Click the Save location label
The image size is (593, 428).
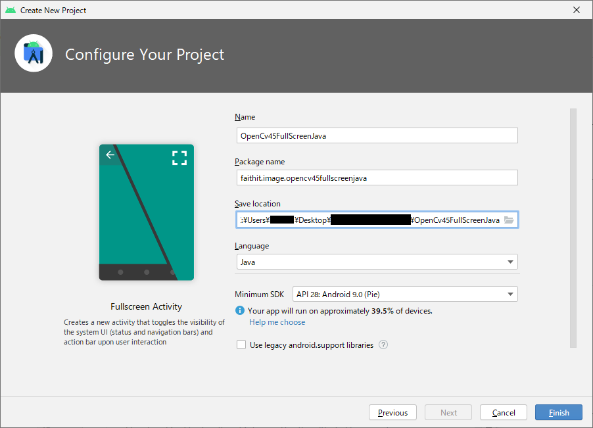click(x=258, y=204)
